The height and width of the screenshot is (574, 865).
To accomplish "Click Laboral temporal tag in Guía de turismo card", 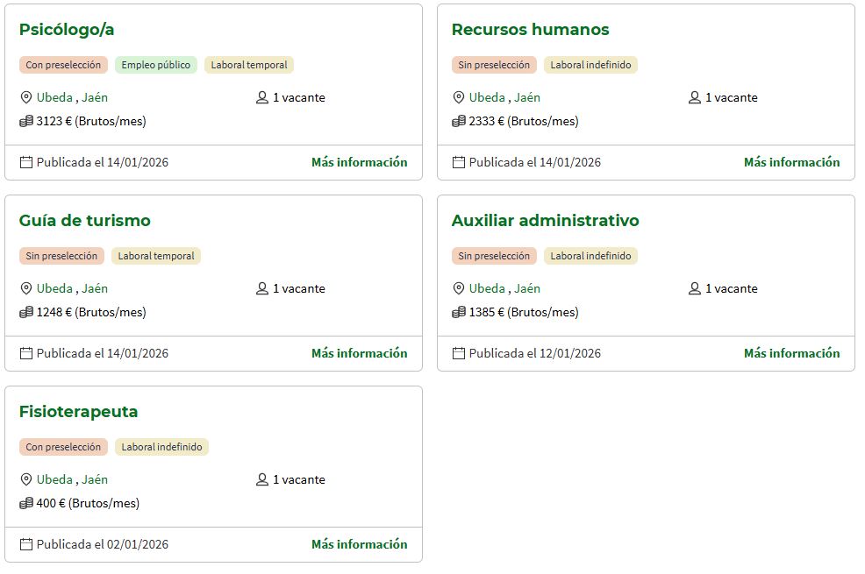I will [156, 256].
